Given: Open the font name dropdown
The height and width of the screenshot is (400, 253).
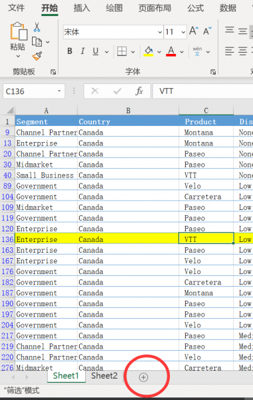Looking at the screenshot, I should coord(160,32).
